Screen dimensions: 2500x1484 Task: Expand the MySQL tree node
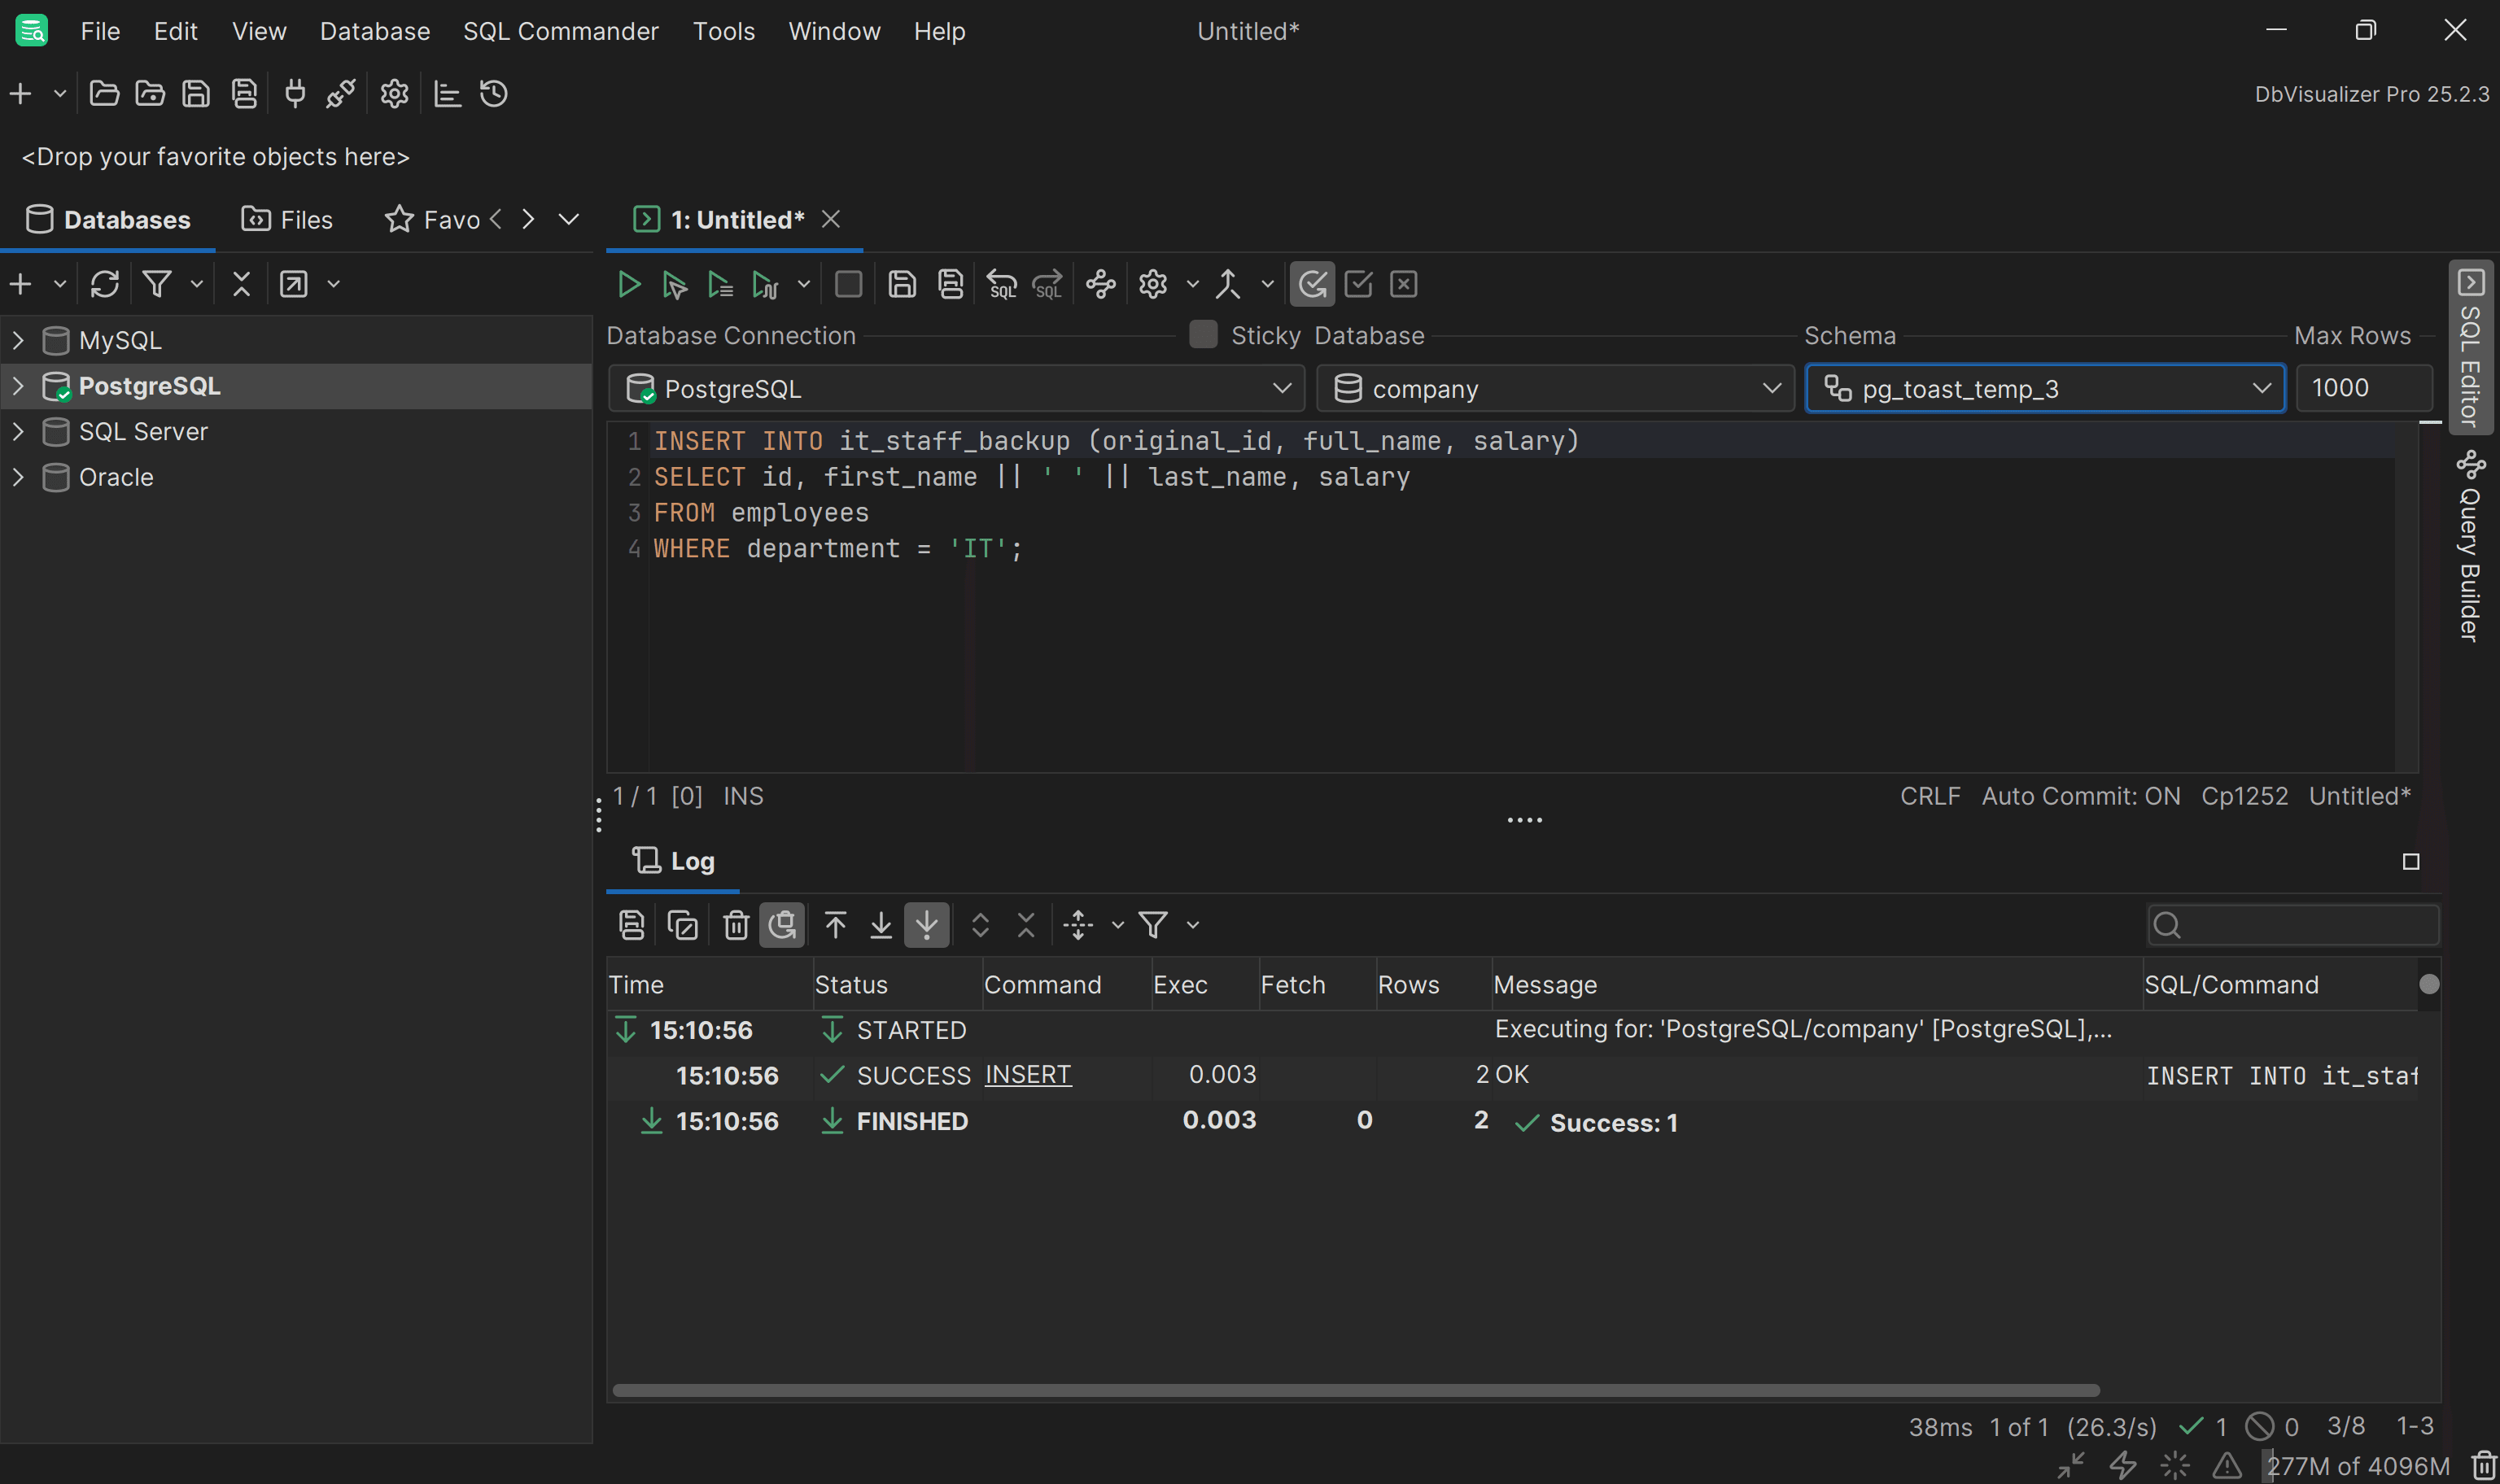click(18, 341)
